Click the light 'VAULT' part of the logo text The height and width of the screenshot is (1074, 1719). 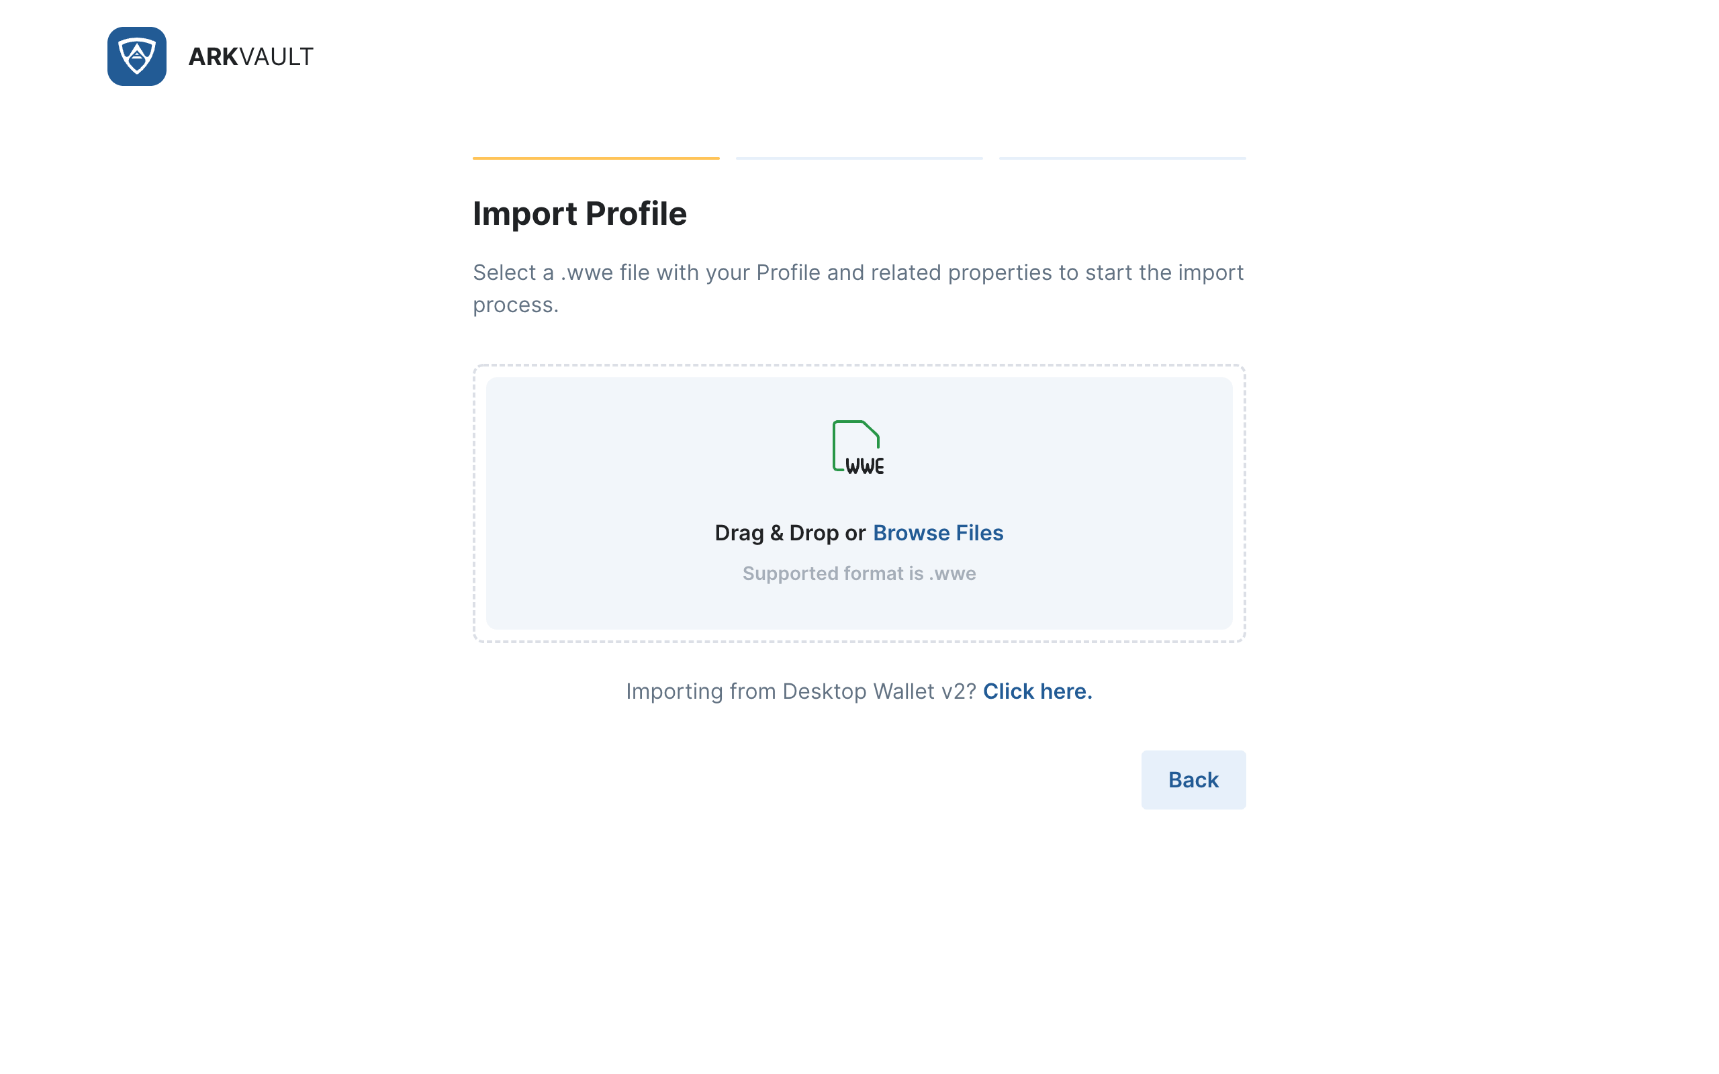(x=277, y=57)
